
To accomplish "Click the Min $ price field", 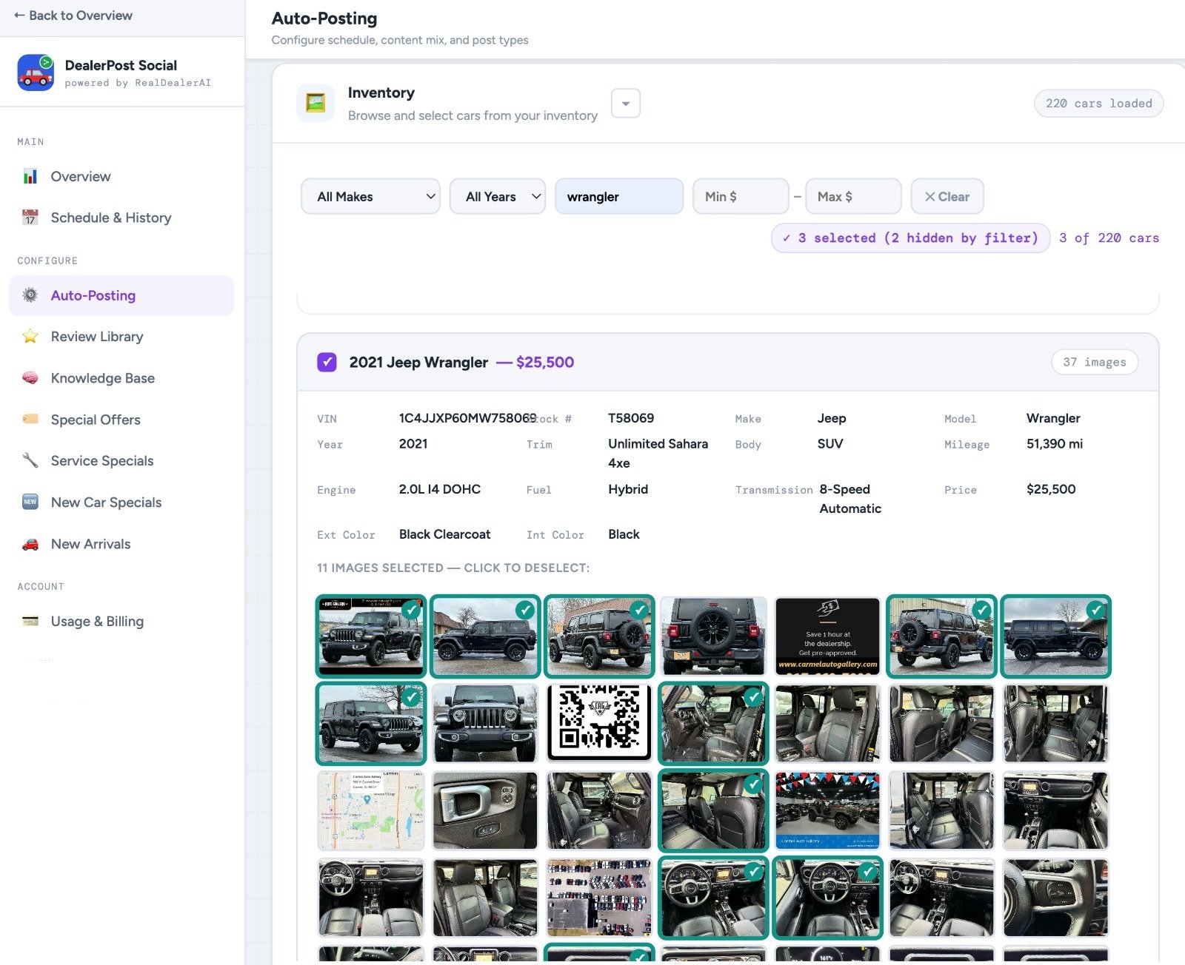I will point(741,196).
